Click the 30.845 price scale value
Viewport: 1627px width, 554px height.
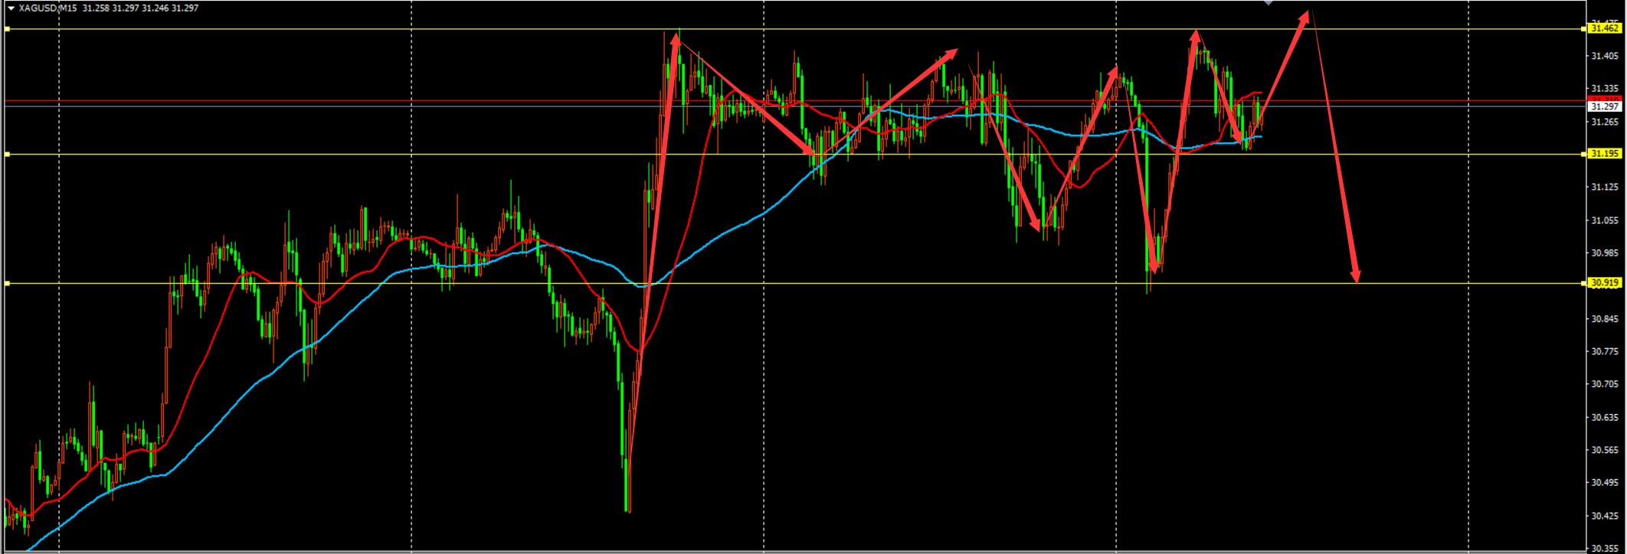coord(1604,318)
